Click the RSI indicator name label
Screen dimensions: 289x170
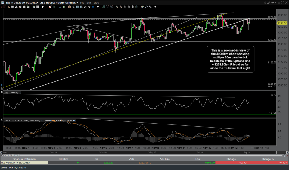pos(7,93)
